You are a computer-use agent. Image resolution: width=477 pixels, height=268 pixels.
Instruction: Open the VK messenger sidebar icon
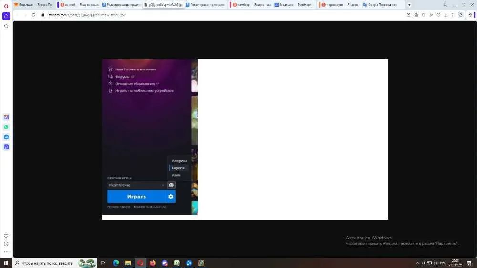point(6,137)
